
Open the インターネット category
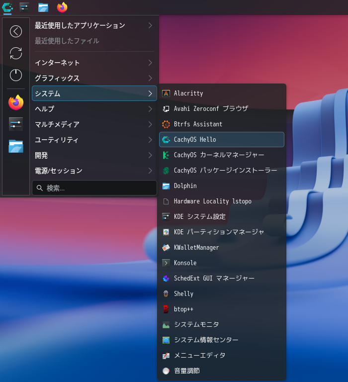coord(94,63)
